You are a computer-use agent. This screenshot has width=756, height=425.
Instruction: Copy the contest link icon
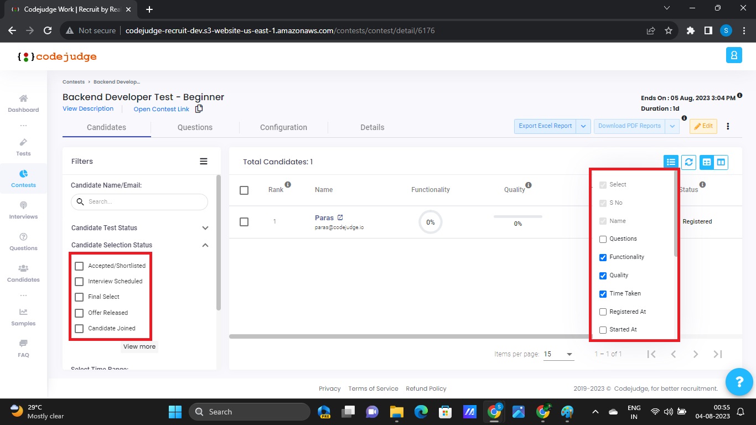199,109
